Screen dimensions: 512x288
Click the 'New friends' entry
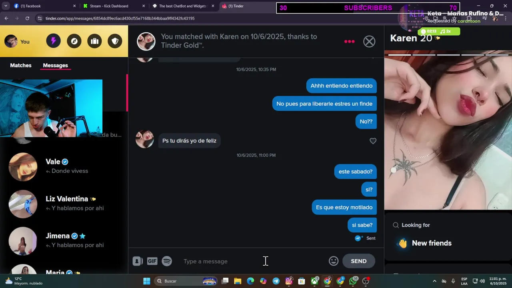coord(432,243)
